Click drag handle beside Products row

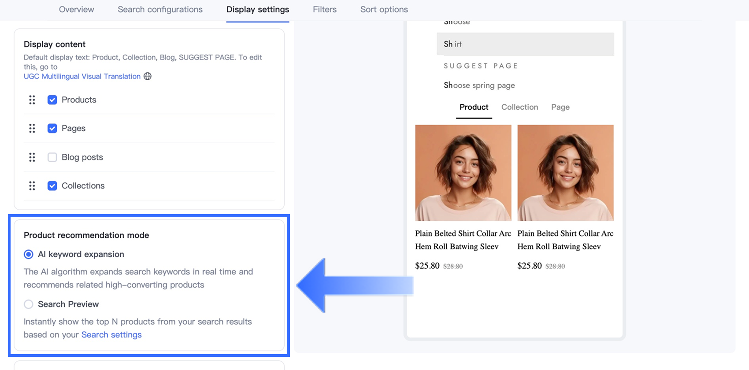(x=32, y=100)
